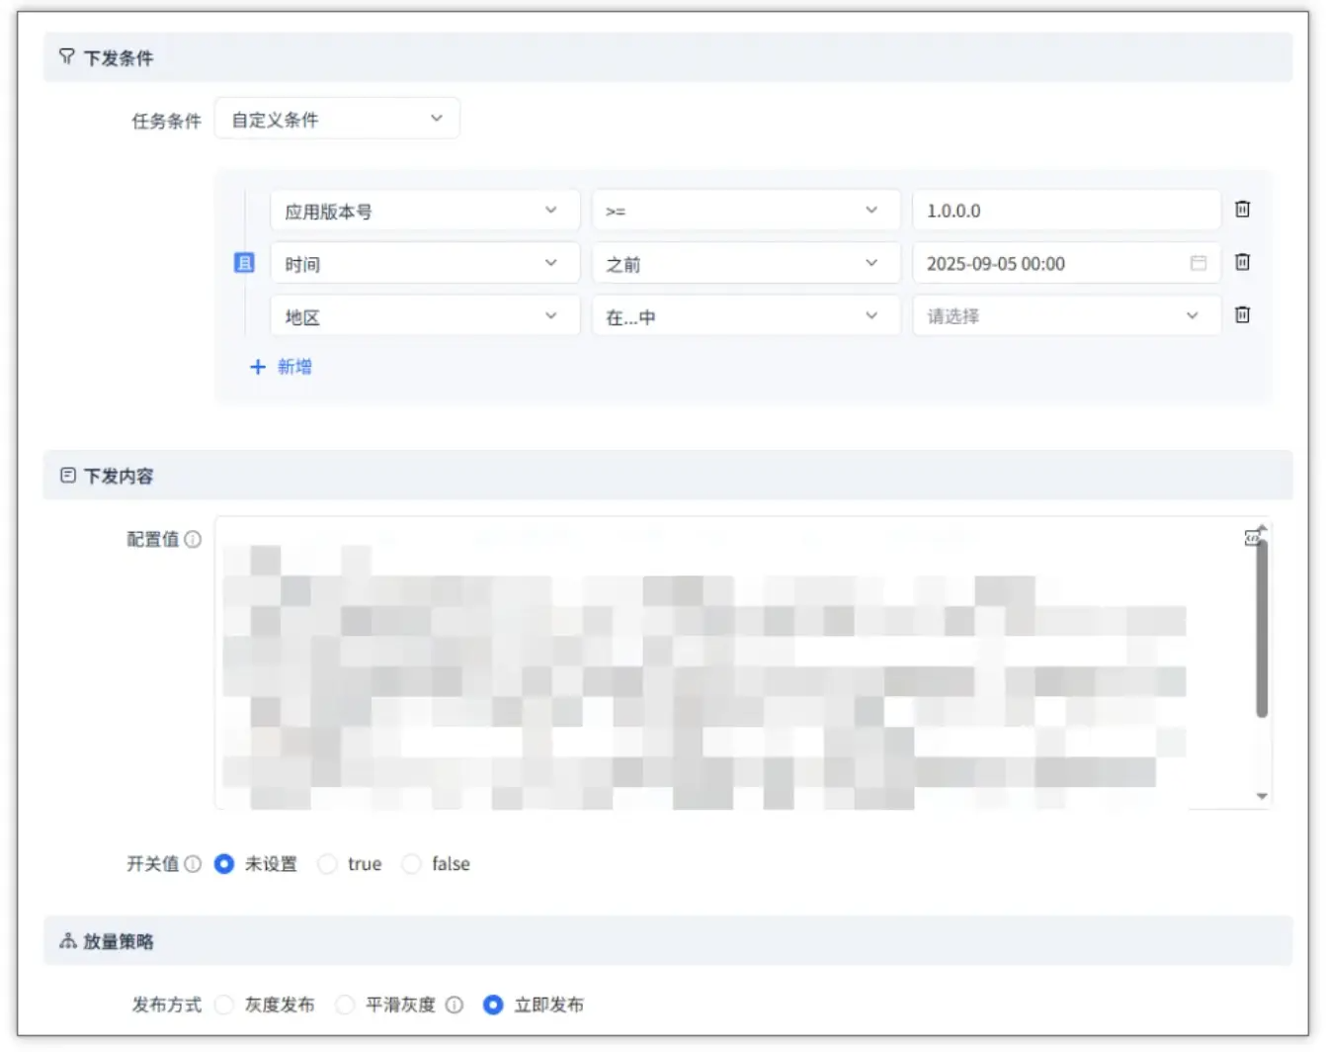Select the false radio button for 开关值
The image size is (1326, 1052).
tap(411, 863)
